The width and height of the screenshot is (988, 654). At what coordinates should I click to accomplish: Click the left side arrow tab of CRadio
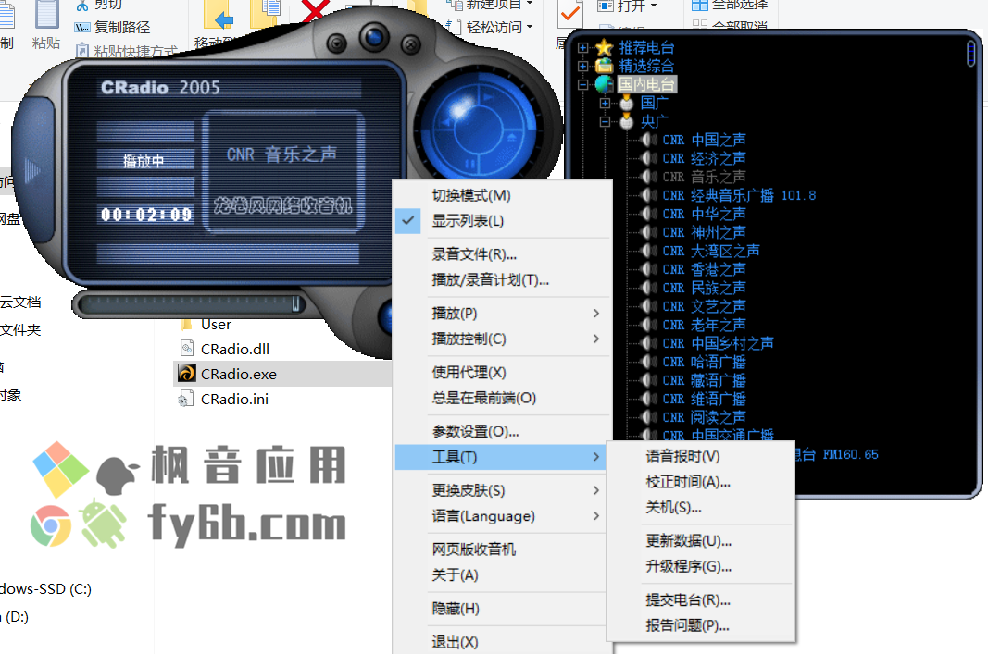click(x=31, y=170)
